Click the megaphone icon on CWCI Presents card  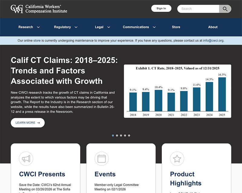tap(26, 159)
